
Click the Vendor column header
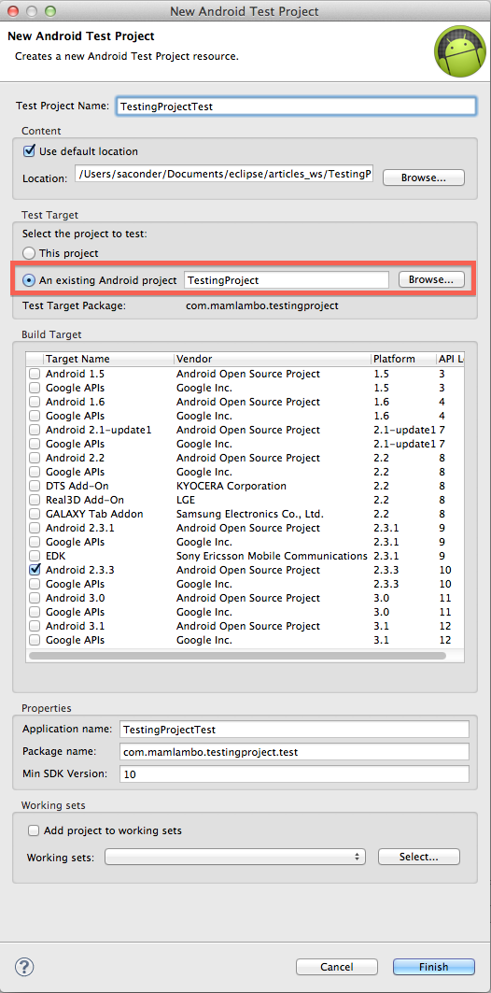[274, 359]
